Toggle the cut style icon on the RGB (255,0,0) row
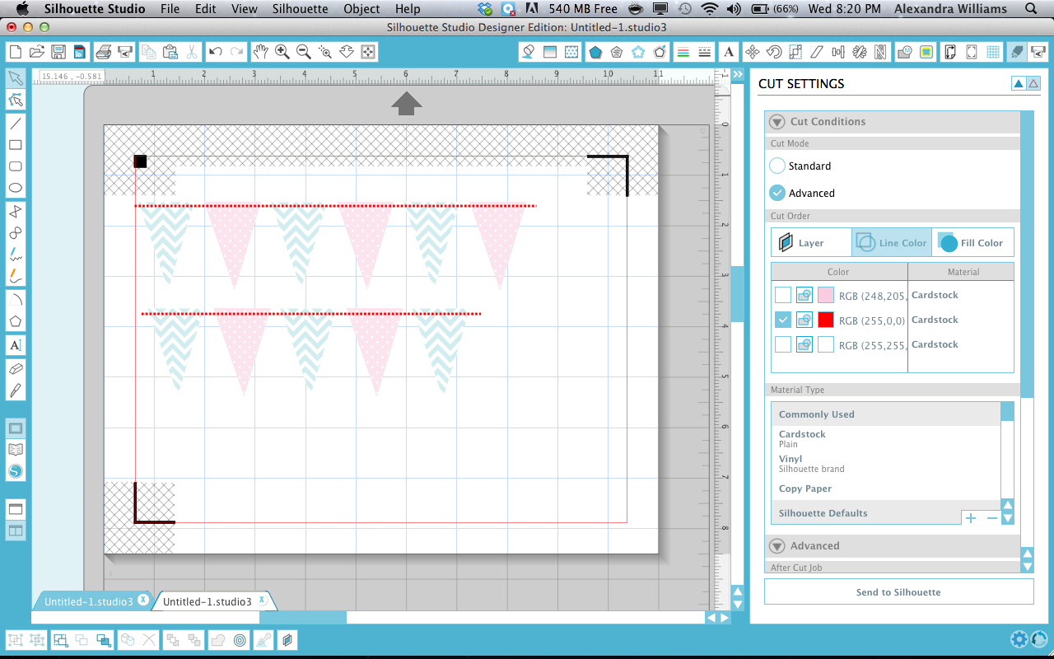This screenshot has width=1054, height=659. [x=804, y=320]
